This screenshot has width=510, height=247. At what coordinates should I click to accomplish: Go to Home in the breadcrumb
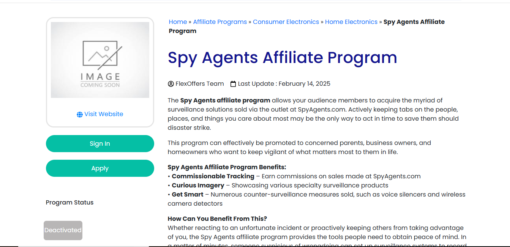point(178,22)
